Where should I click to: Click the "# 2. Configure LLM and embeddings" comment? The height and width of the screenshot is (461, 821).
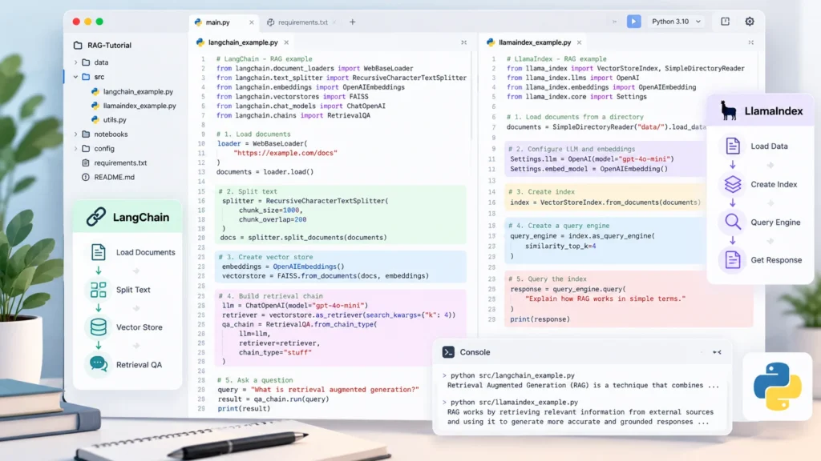[x=572, y=149]
